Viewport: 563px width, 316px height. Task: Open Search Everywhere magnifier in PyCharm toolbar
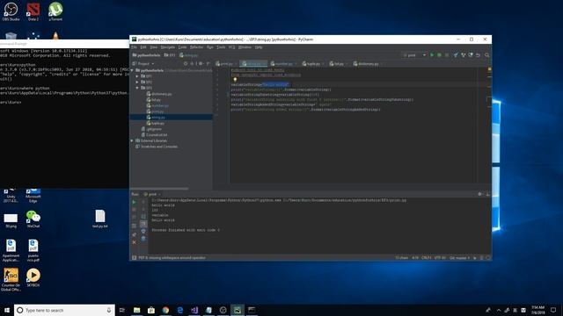pyautogui.click(x=487, y=55)
